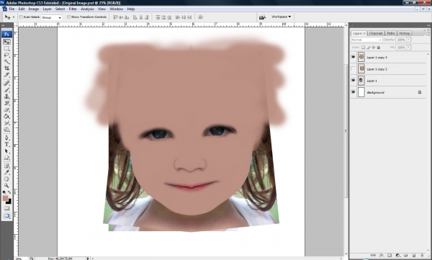Hide the Background layer eye icon

(354, 92)
